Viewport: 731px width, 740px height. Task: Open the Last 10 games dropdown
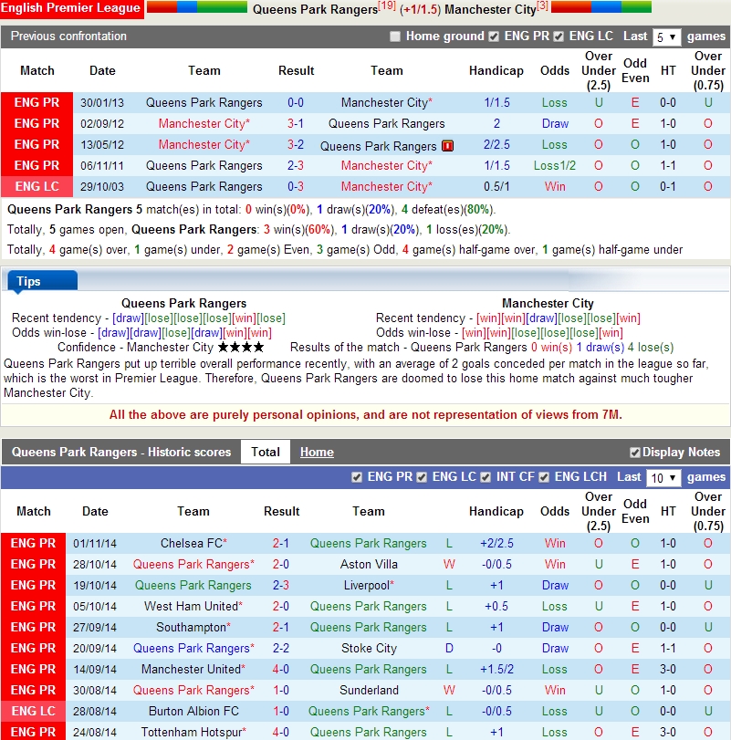tap(663, 477)
